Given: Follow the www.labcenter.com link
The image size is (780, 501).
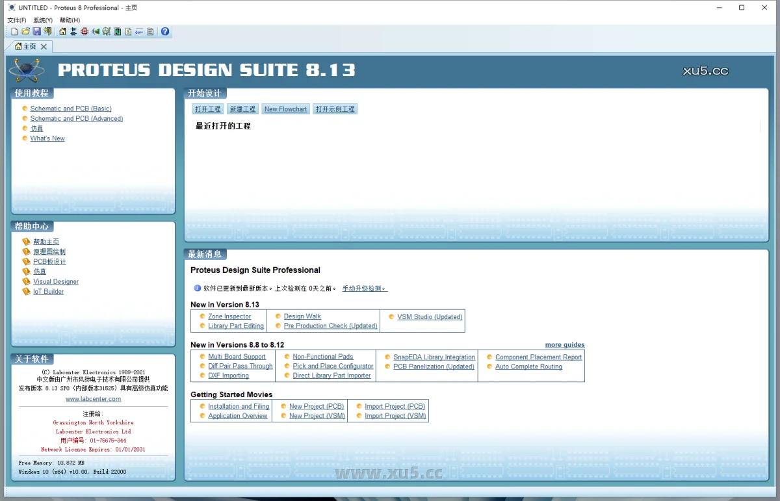Looking at the screenshot, I should [93, 399].
